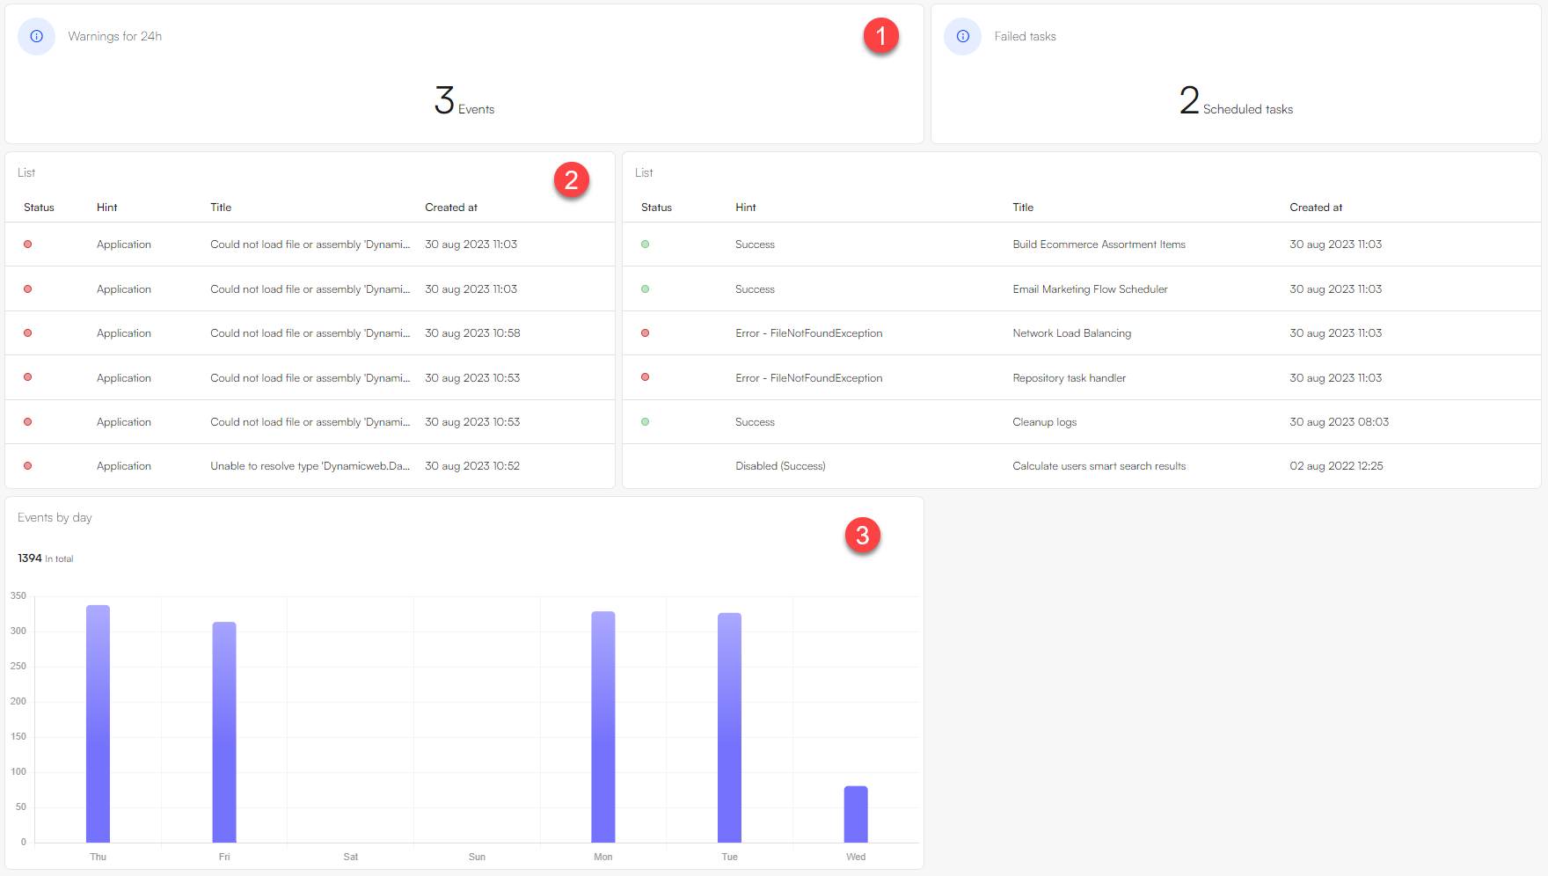Click 'Disabled (Success)' hint cell
Viewport: 1548px width, 876px height.
pos(780,466)
